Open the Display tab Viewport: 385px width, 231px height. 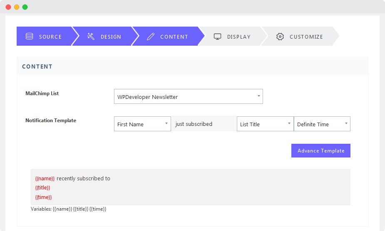(232, 36)
